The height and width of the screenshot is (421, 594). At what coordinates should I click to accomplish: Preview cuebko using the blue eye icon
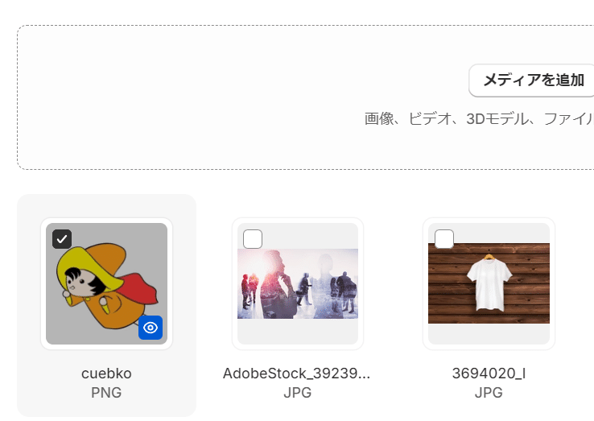(x=151, y=328)
